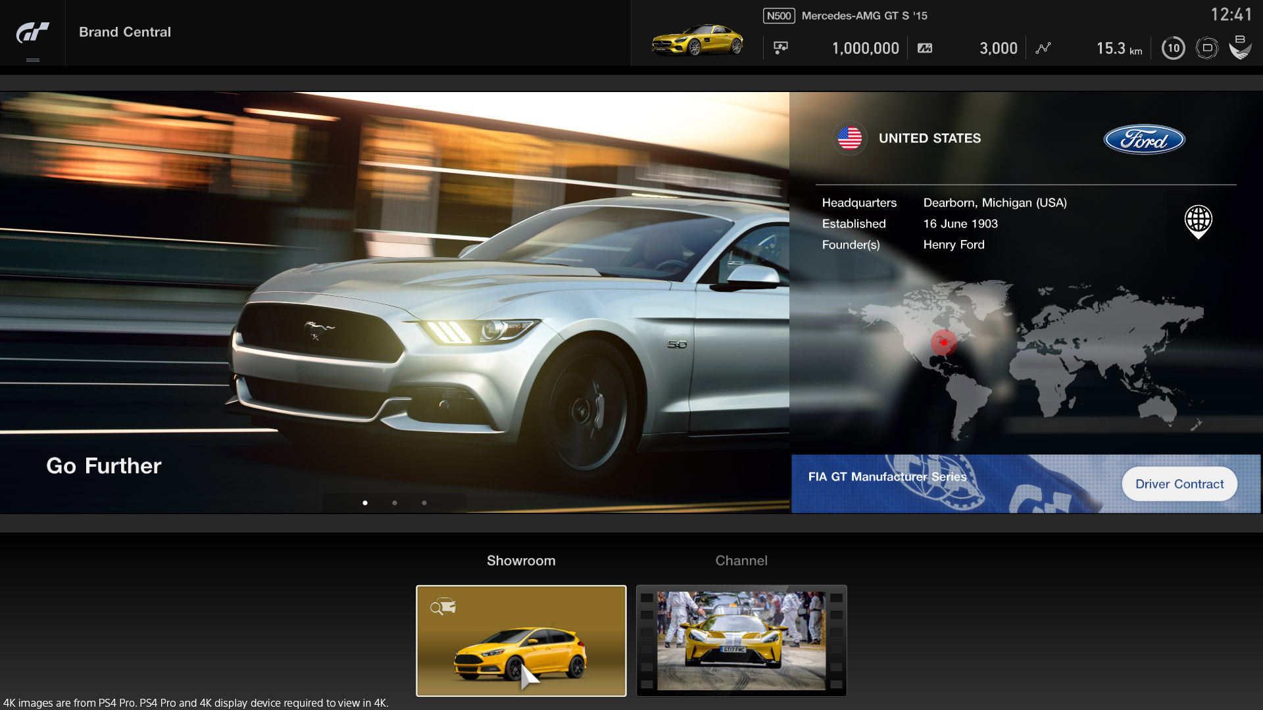
Task: Select the second carousel slide dot
Action: pos(395,503)
